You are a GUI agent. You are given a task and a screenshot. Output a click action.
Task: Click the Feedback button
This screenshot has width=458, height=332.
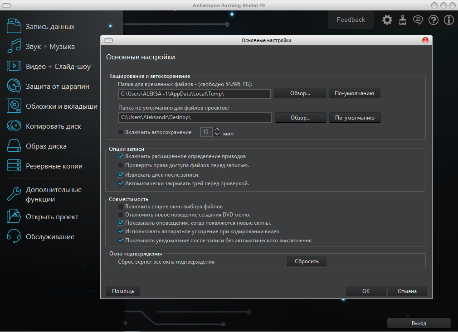(x=351, y=19)
